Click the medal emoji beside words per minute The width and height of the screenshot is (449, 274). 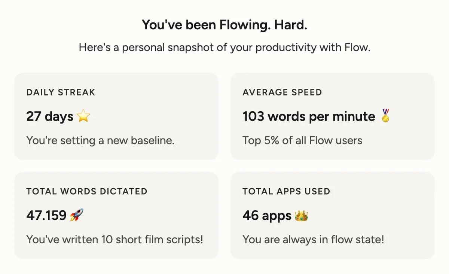click(385, 116)
